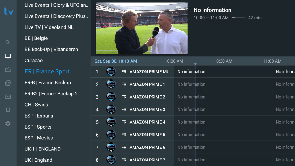The image size is (295, 166).
Task: Open the ESP | Movies category
Action: 39,138
